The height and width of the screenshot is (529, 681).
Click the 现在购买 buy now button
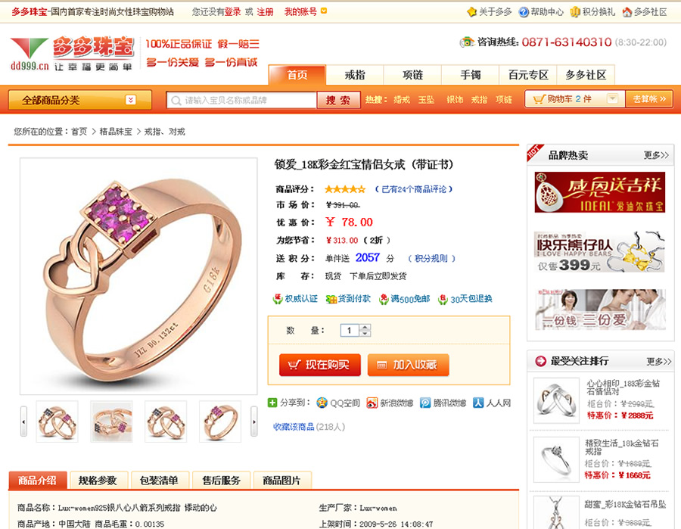point(320,365)
